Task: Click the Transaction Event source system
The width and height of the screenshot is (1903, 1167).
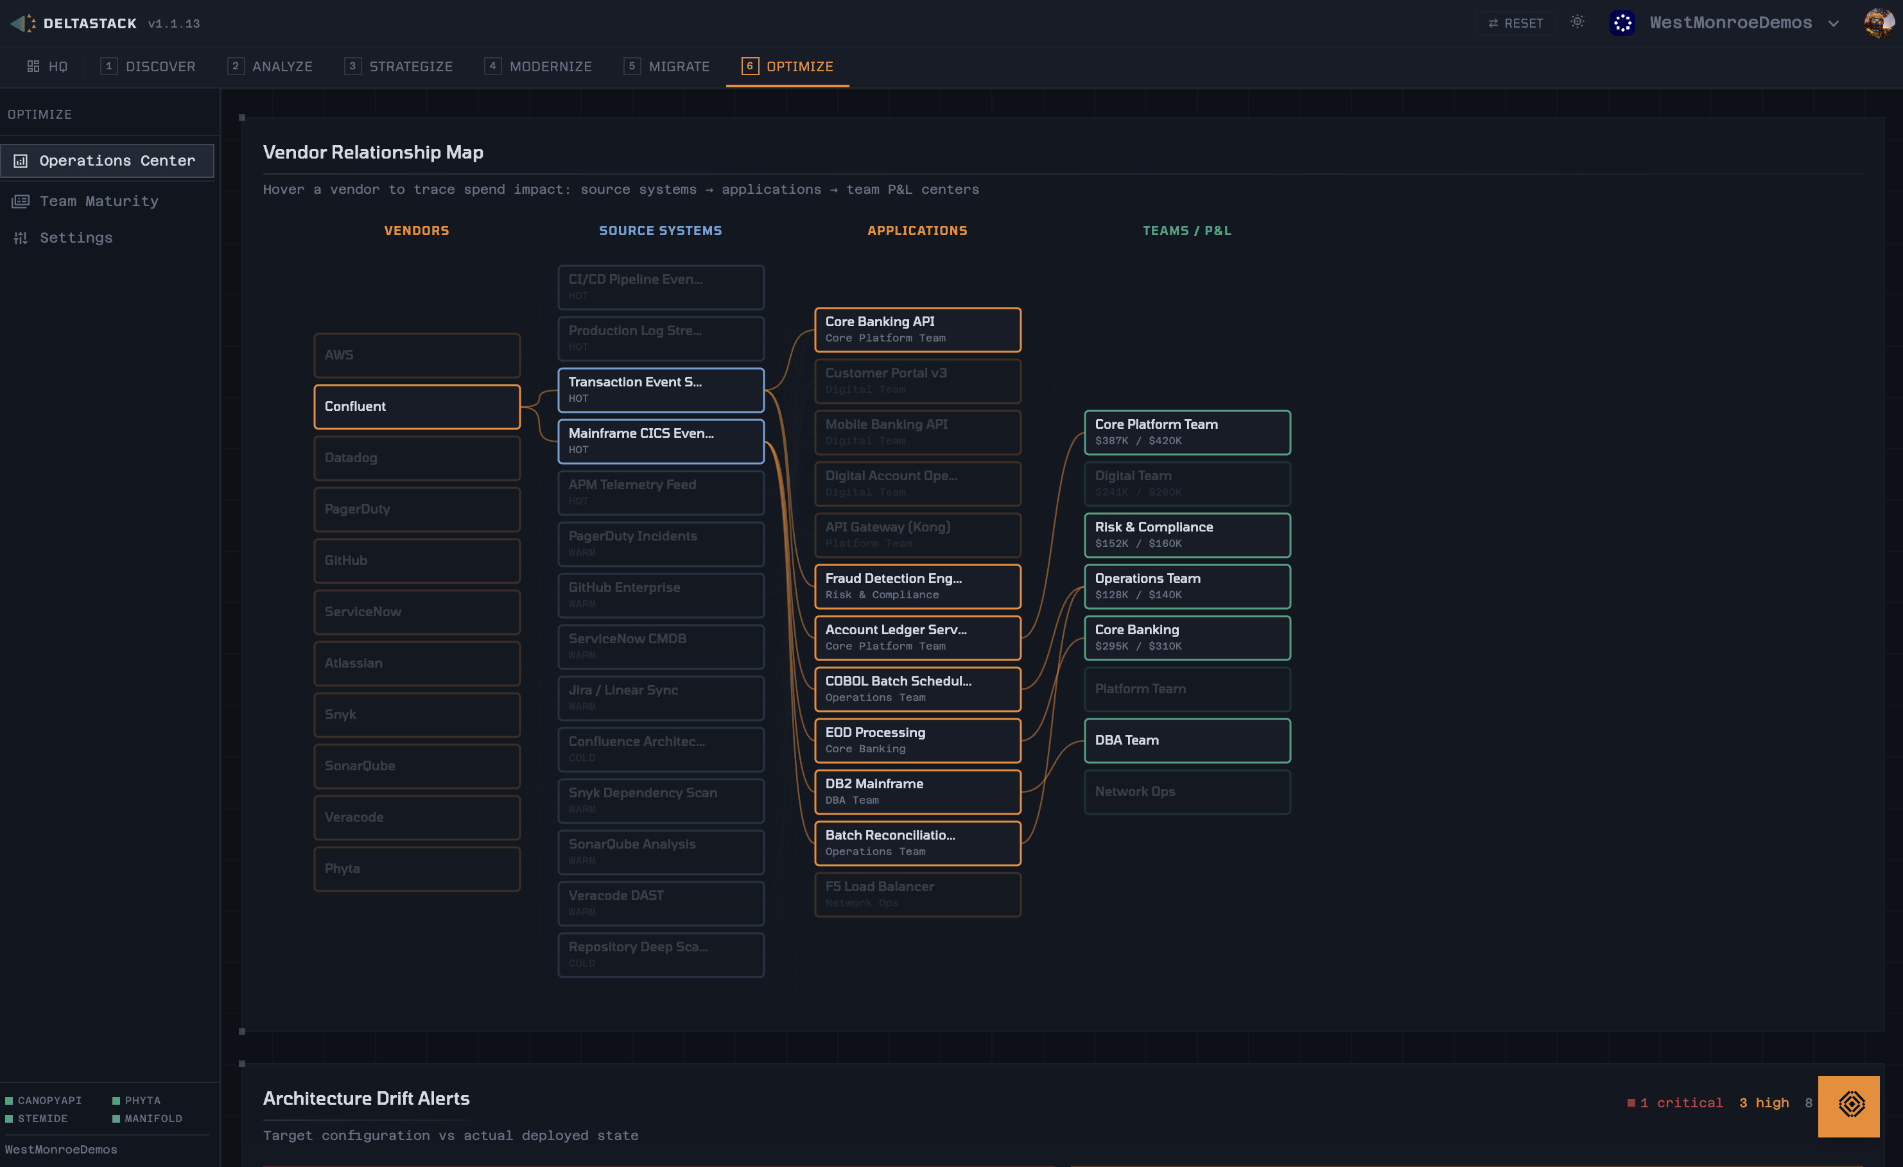Action: 661,390
